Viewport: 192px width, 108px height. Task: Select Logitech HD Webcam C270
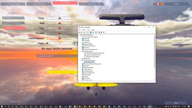click(93, 55)
